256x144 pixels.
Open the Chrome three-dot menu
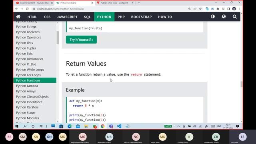(x=240, y=9)
